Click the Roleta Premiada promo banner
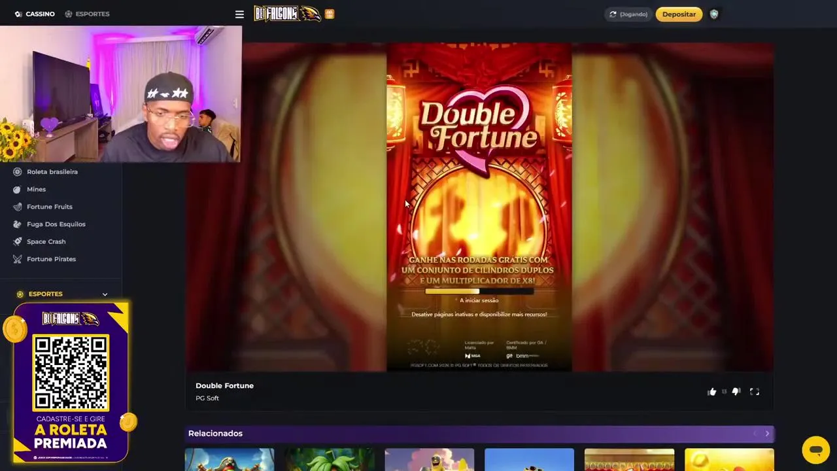Image resolution: width=837 pixels, height=471 pixels. [71, 383]
